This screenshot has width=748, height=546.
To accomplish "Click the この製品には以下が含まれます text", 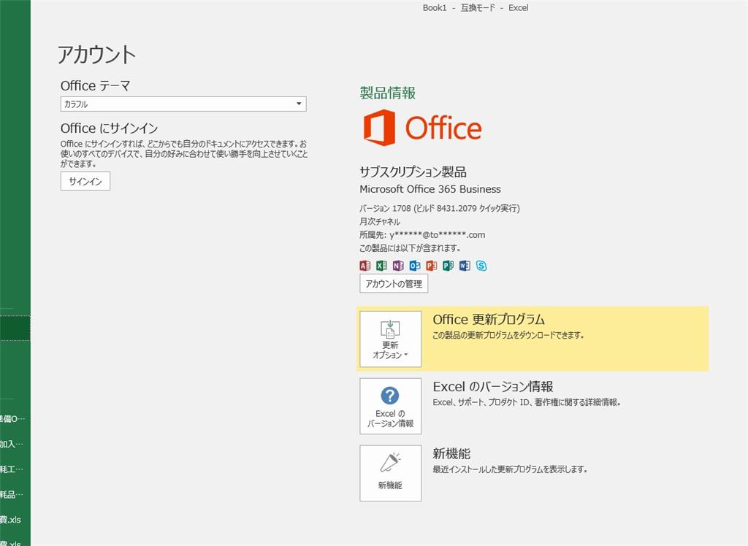I will [x=410, y=248].
